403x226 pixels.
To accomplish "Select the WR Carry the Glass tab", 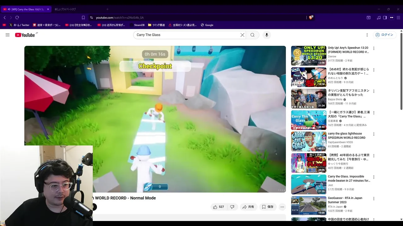I will 26,9.
